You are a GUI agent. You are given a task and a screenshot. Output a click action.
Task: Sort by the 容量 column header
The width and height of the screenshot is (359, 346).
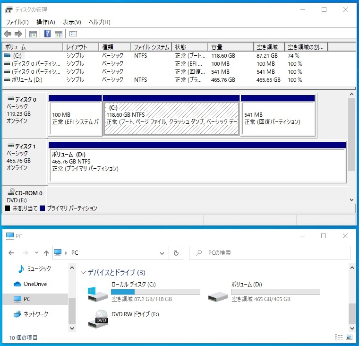[x=231, y=47]
